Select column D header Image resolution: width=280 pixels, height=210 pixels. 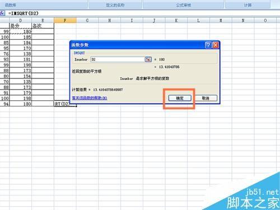[x=20, y=20]
